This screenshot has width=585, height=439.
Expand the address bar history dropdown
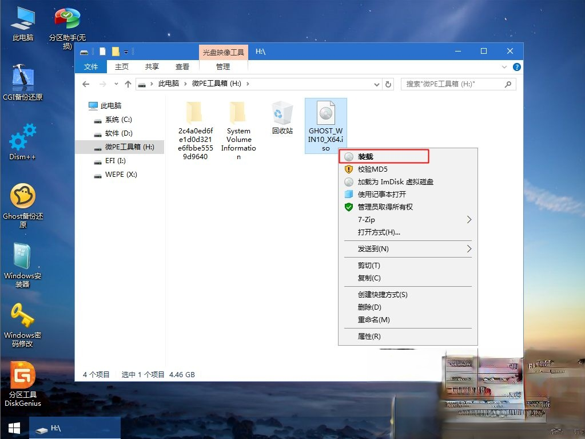(x=376, y=84)
